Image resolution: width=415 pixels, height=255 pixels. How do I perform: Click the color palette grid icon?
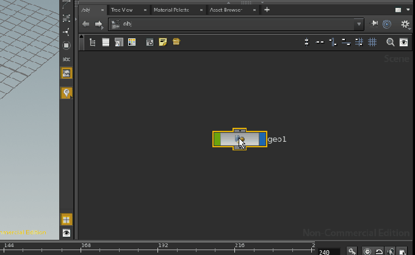click(x=132, y=42)
